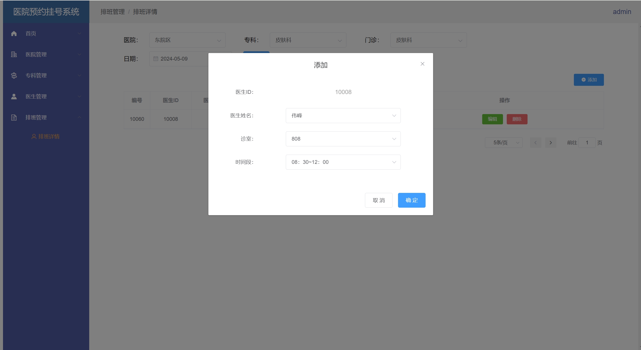Click the doctor management person icon

tap(14, 96)
